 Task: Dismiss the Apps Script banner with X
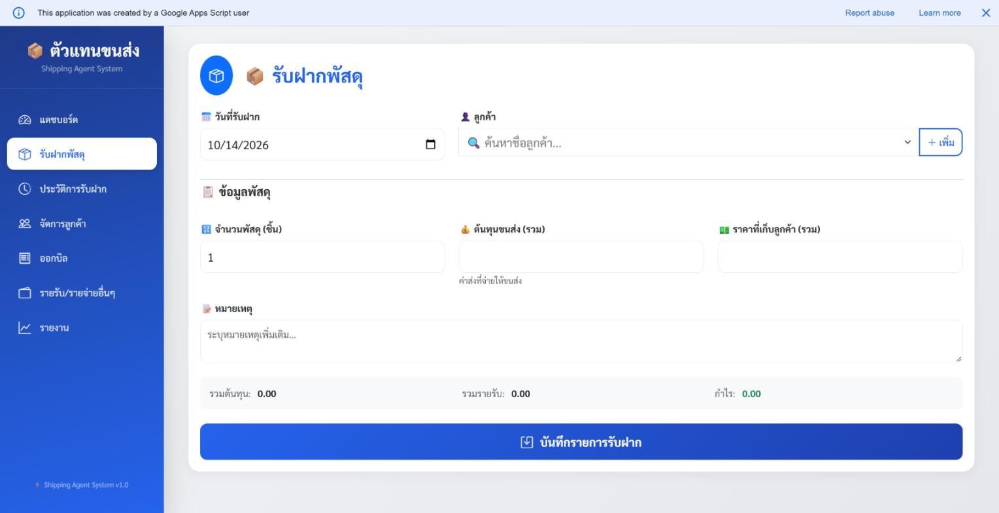(986, 12)
